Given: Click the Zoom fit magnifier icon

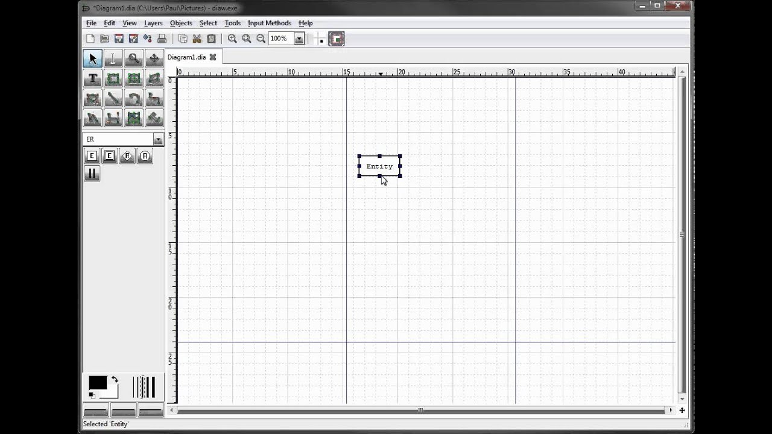Looking at the screenshot, I should coord(247,39).
